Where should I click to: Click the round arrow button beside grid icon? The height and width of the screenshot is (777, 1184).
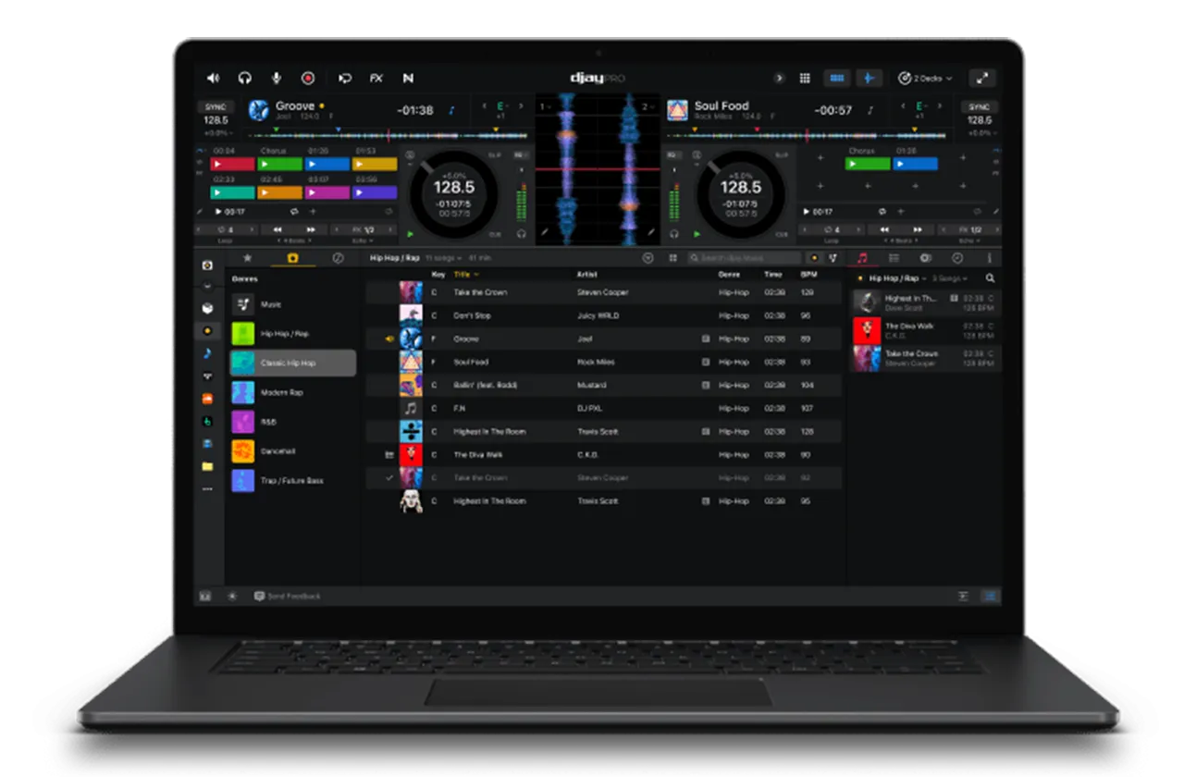[x=780, y=79]
